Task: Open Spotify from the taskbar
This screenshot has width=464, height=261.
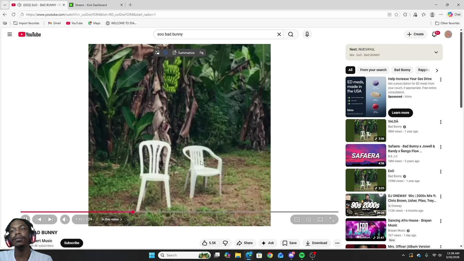Action: coord(302,255)
